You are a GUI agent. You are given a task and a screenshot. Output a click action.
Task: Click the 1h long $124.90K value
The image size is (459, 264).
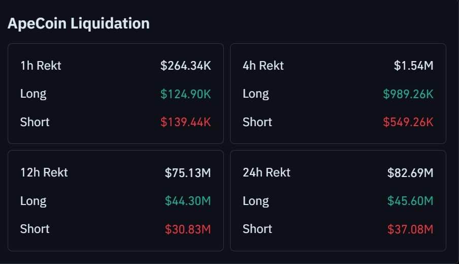[185, 94]
